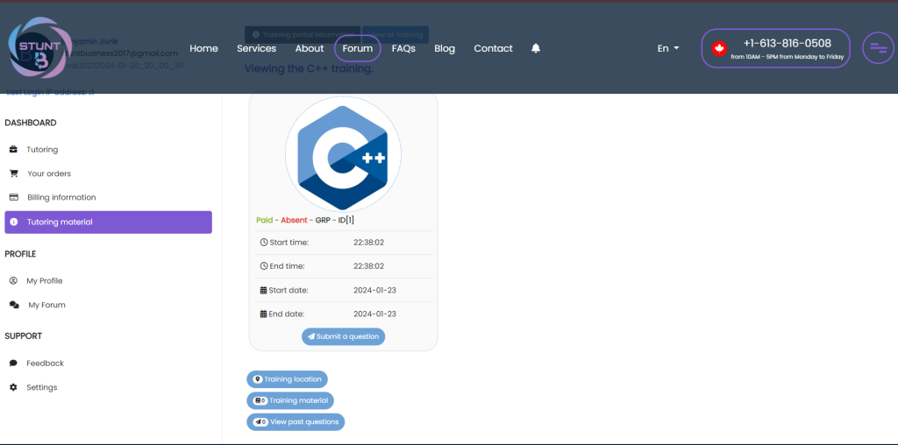Click the clock icon next to Start time
Image resolution: width=898 pixels, height=445 pixels.
[x=264, y=243]
